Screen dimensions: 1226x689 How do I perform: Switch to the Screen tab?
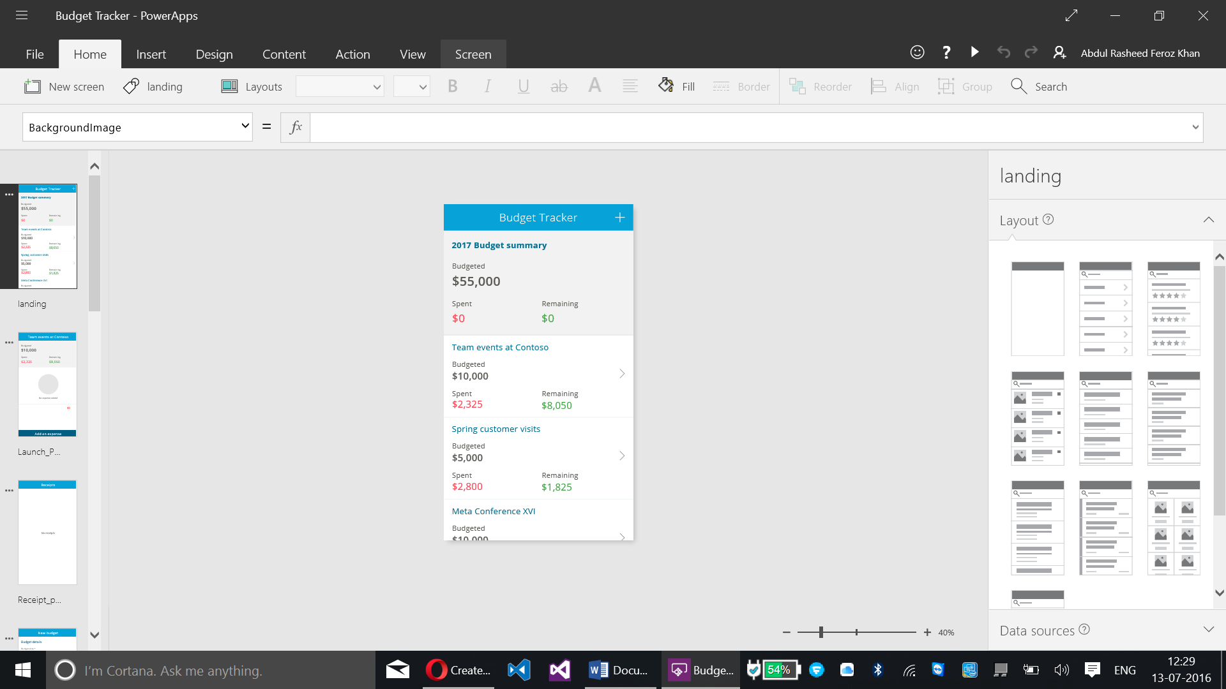(473, 54)
